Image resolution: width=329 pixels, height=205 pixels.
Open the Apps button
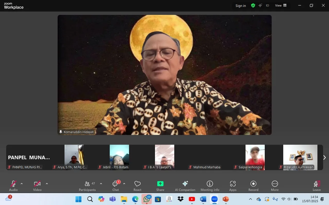point(233,186)
